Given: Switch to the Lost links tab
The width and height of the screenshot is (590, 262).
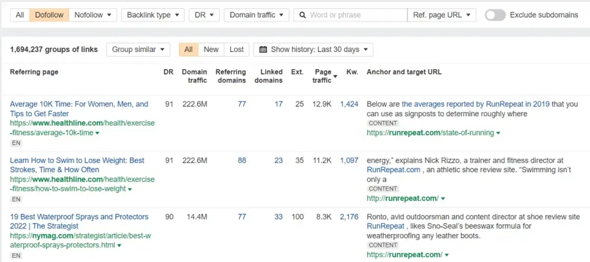Looking at the screenshot, I should pos(236,50).
